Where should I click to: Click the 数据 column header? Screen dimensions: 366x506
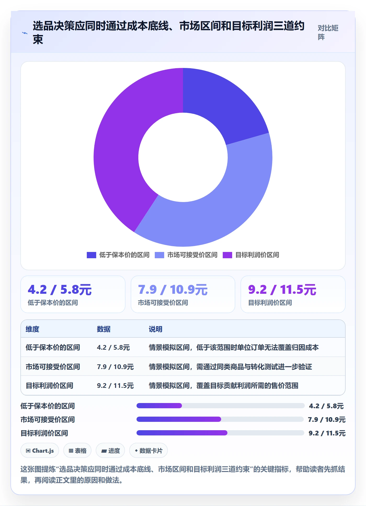coord(104,329)
